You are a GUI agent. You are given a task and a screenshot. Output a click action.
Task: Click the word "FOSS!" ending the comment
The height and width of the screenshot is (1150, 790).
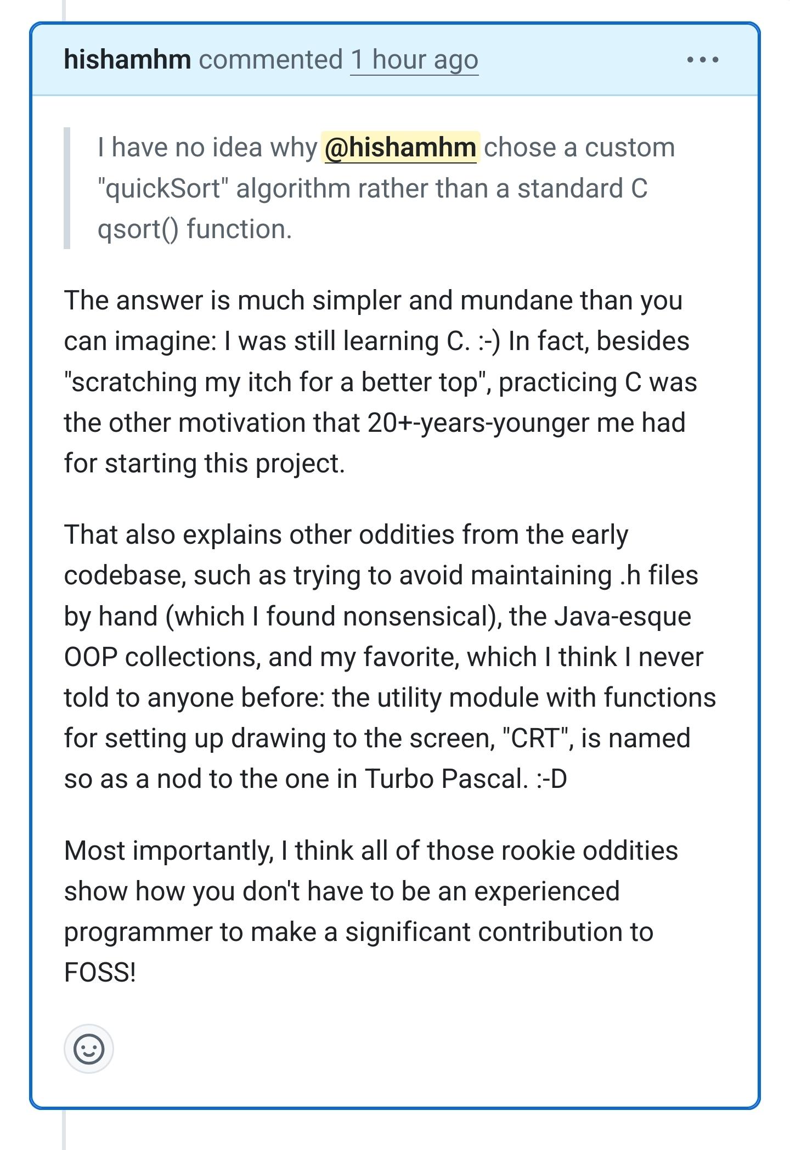tap(100, 973)
